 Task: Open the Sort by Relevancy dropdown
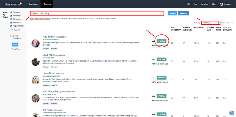[211, 23]
